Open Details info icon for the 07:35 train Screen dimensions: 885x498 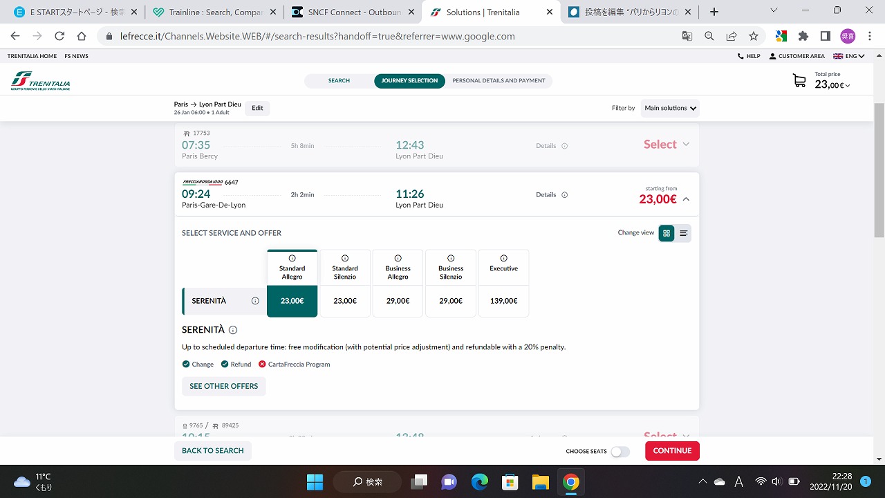[x=564, y=146]
